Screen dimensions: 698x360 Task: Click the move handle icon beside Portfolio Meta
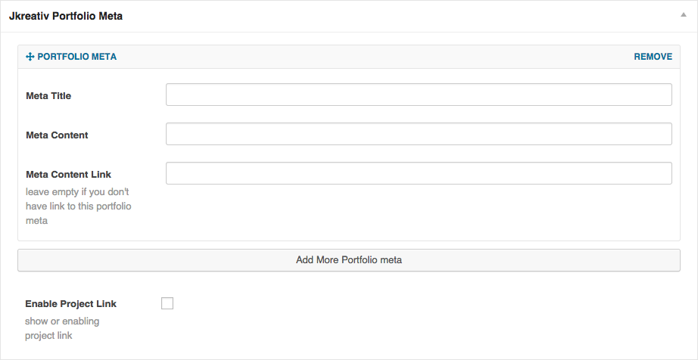click(30, 57)
